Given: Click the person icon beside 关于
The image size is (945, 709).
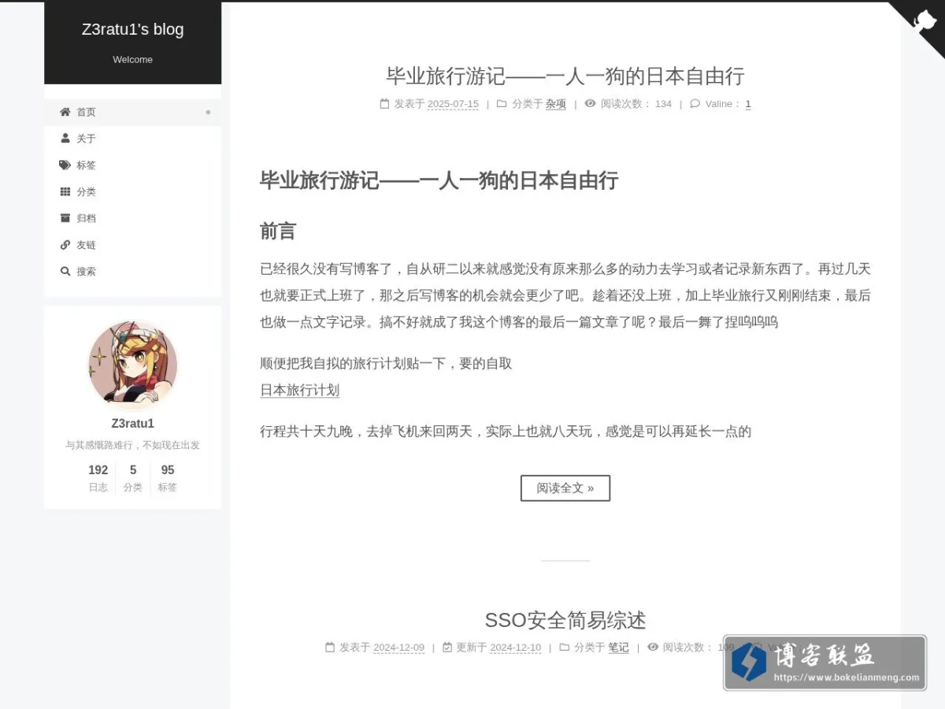Looking at the screenshot, I should 65,138.
